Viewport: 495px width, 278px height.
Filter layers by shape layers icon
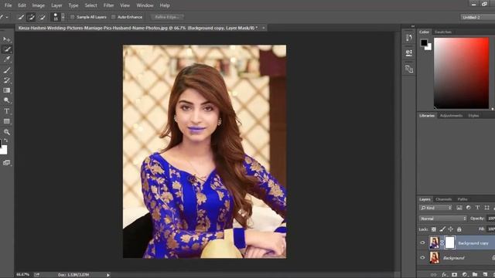[x=486, y=208]
